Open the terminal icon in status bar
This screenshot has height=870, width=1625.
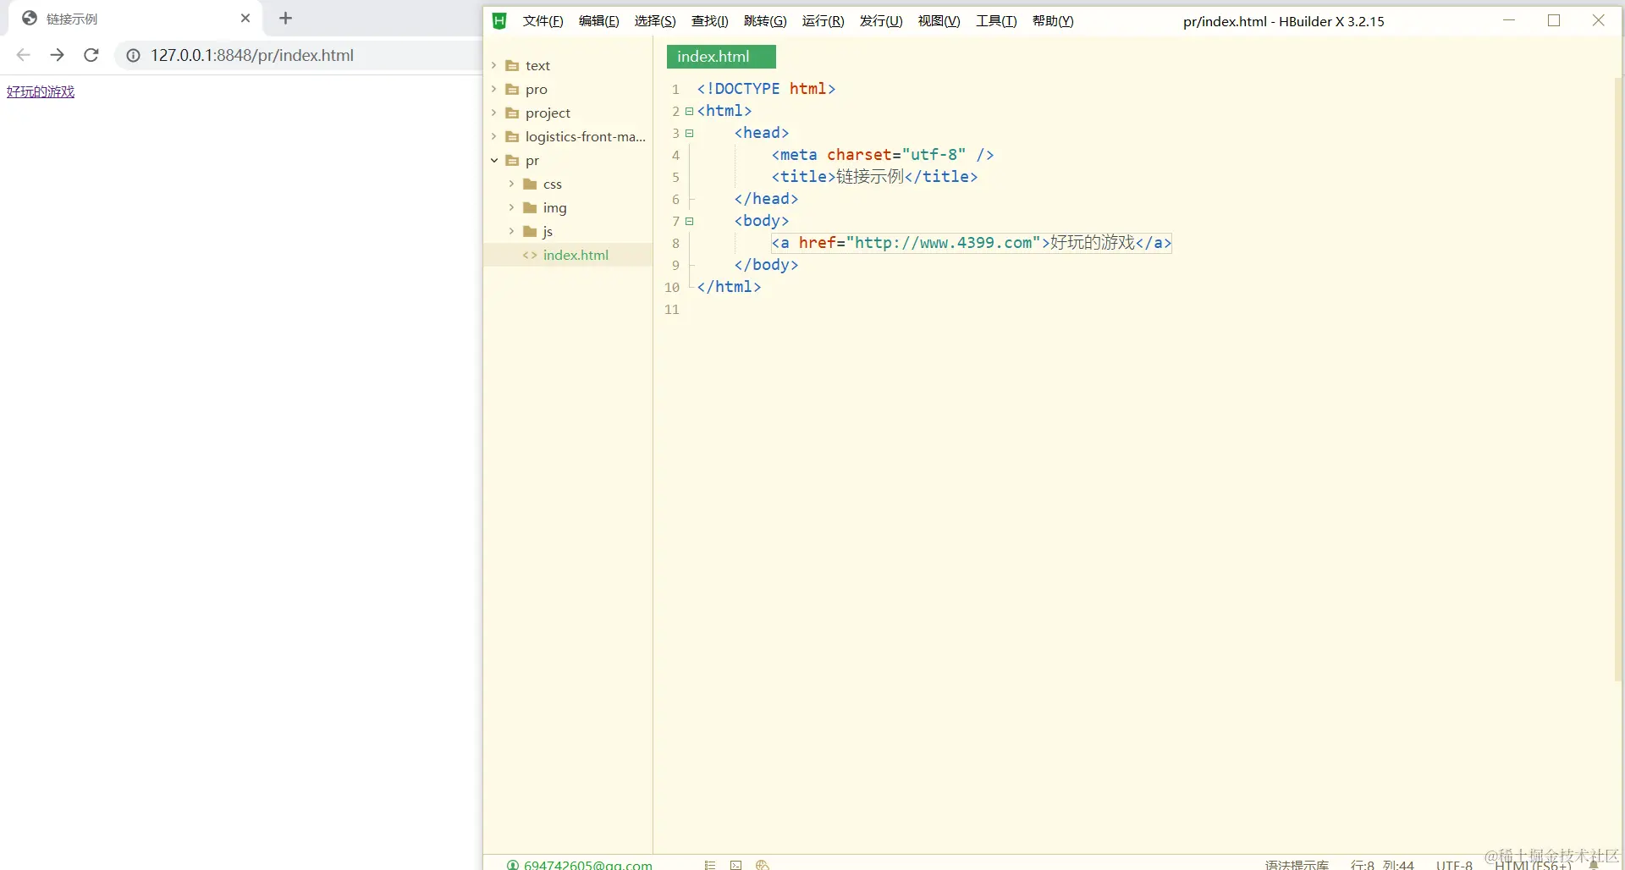[x=735, y=864]
